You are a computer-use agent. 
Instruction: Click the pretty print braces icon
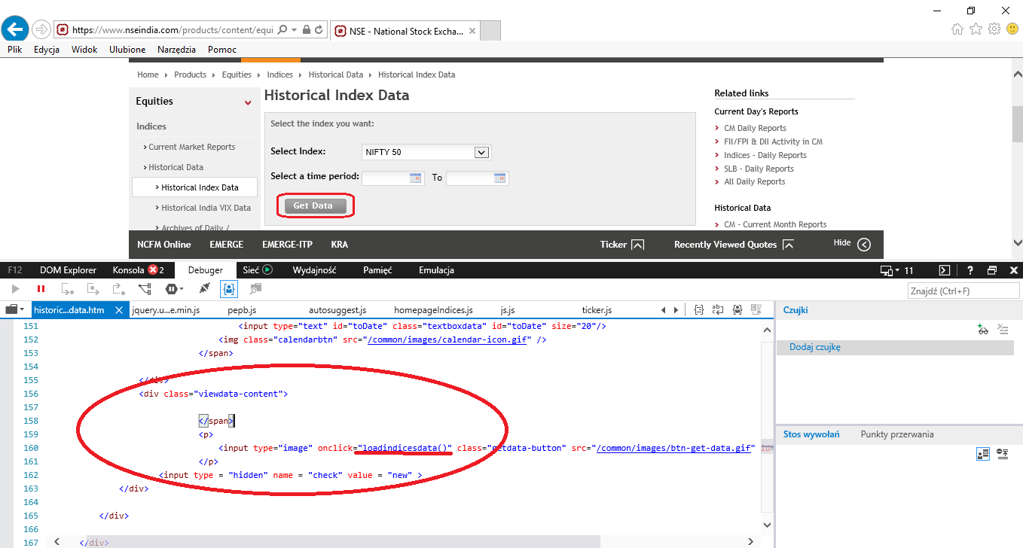[698, 309]
